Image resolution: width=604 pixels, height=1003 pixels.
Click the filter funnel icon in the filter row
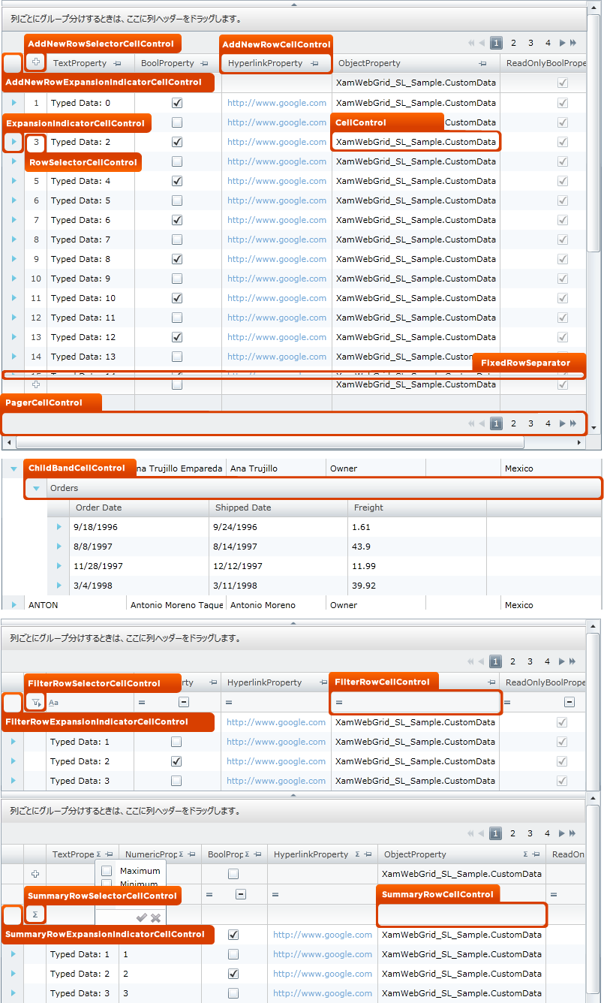(x=35, y=703)
